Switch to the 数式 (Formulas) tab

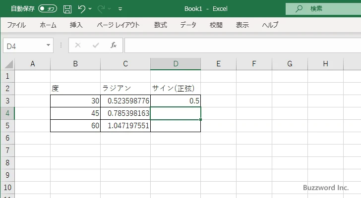(x=160, y=25)
